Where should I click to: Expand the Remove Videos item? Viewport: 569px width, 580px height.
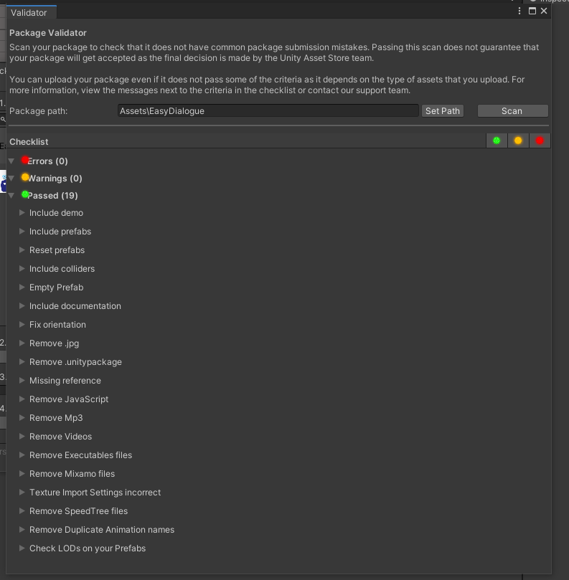point(22,437)
